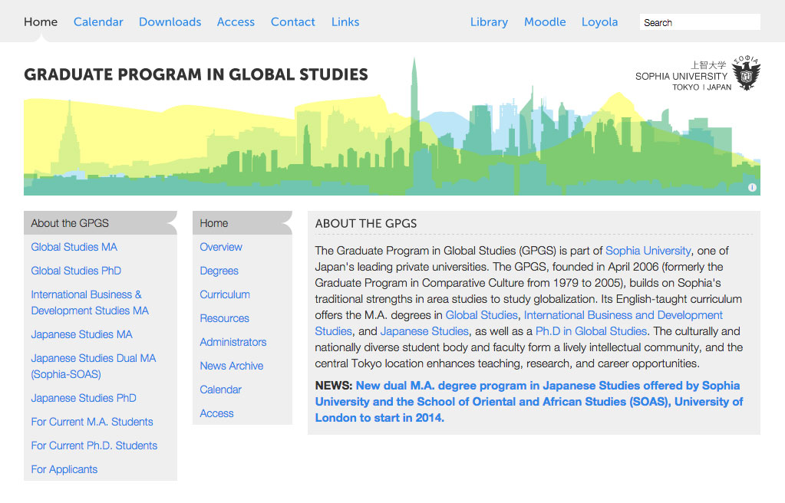
Task: Click the Graduate Program in Global Studies title
Action: (196, 74)
